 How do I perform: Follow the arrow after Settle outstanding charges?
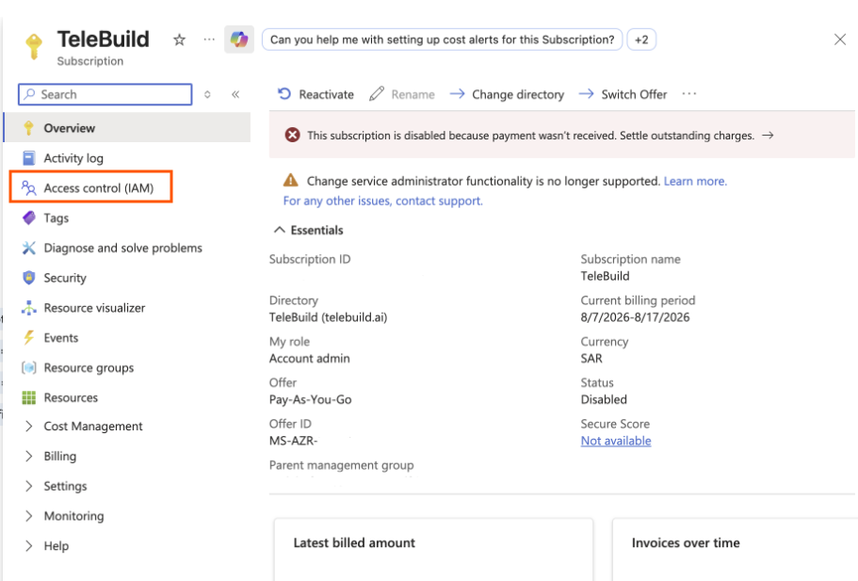tap(769, 136)
